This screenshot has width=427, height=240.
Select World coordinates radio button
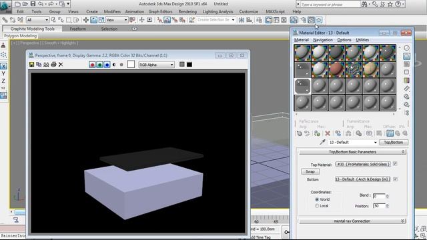[x=317, y=199]
